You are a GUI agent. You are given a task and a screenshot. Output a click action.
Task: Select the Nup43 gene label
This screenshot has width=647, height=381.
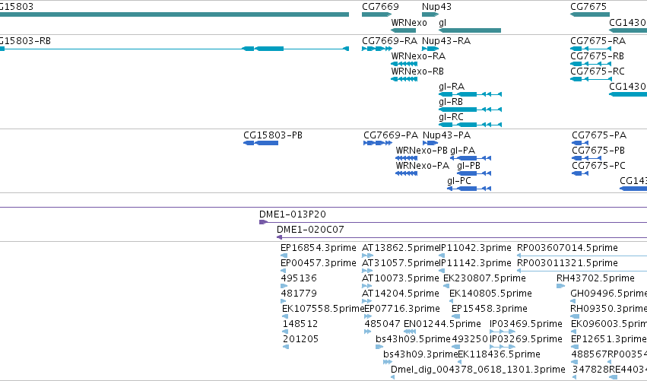point(436,7)
